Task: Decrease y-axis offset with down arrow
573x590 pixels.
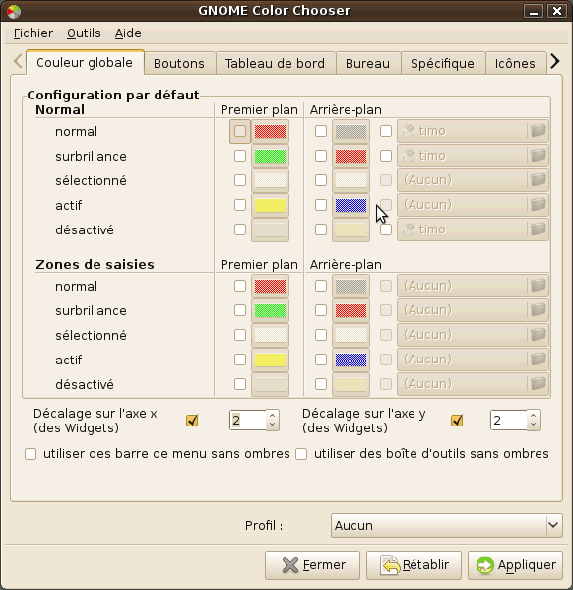Action: 533,425
